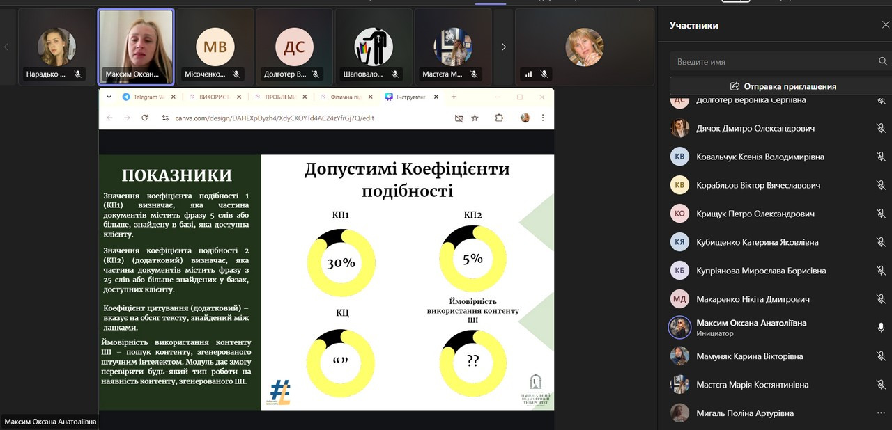Image resolution: width=892 pixels, height=430 pixels.
Task: Switch to the Telegram browser tab
Action: 144,97
